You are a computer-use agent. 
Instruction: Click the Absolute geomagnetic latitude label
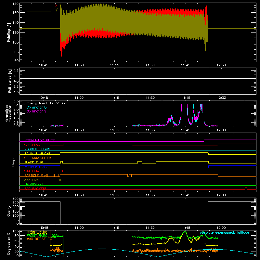point(225,233)
